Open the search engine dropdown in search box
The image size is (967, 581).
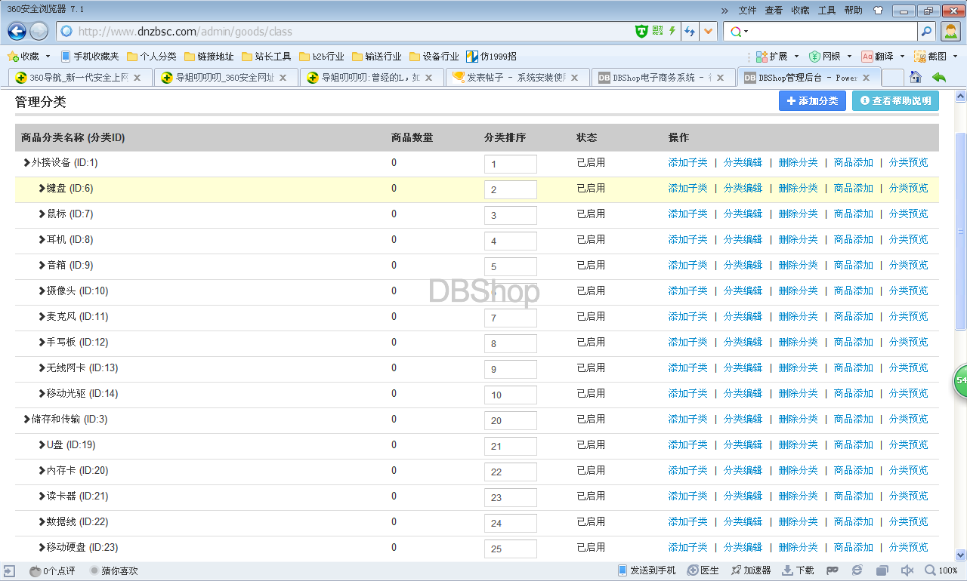(x=746, y=31)
